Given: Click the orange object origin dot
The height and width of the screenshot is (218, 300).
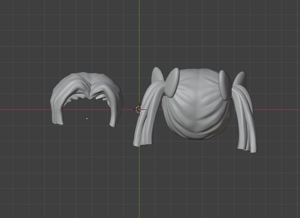Looking at the screenshot, I should tap(87, 118).
